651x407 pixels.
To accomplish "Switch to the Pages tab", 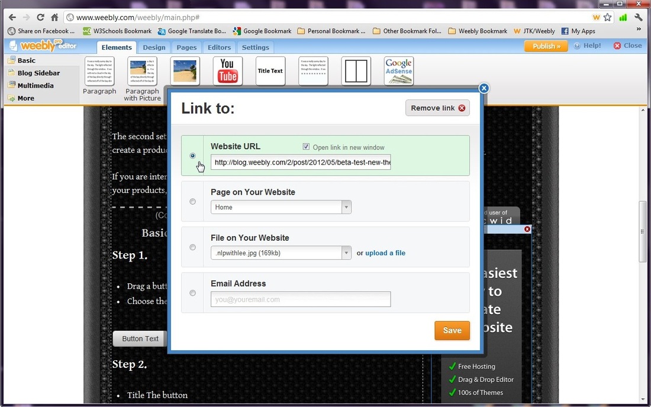I will coord(186,47).
